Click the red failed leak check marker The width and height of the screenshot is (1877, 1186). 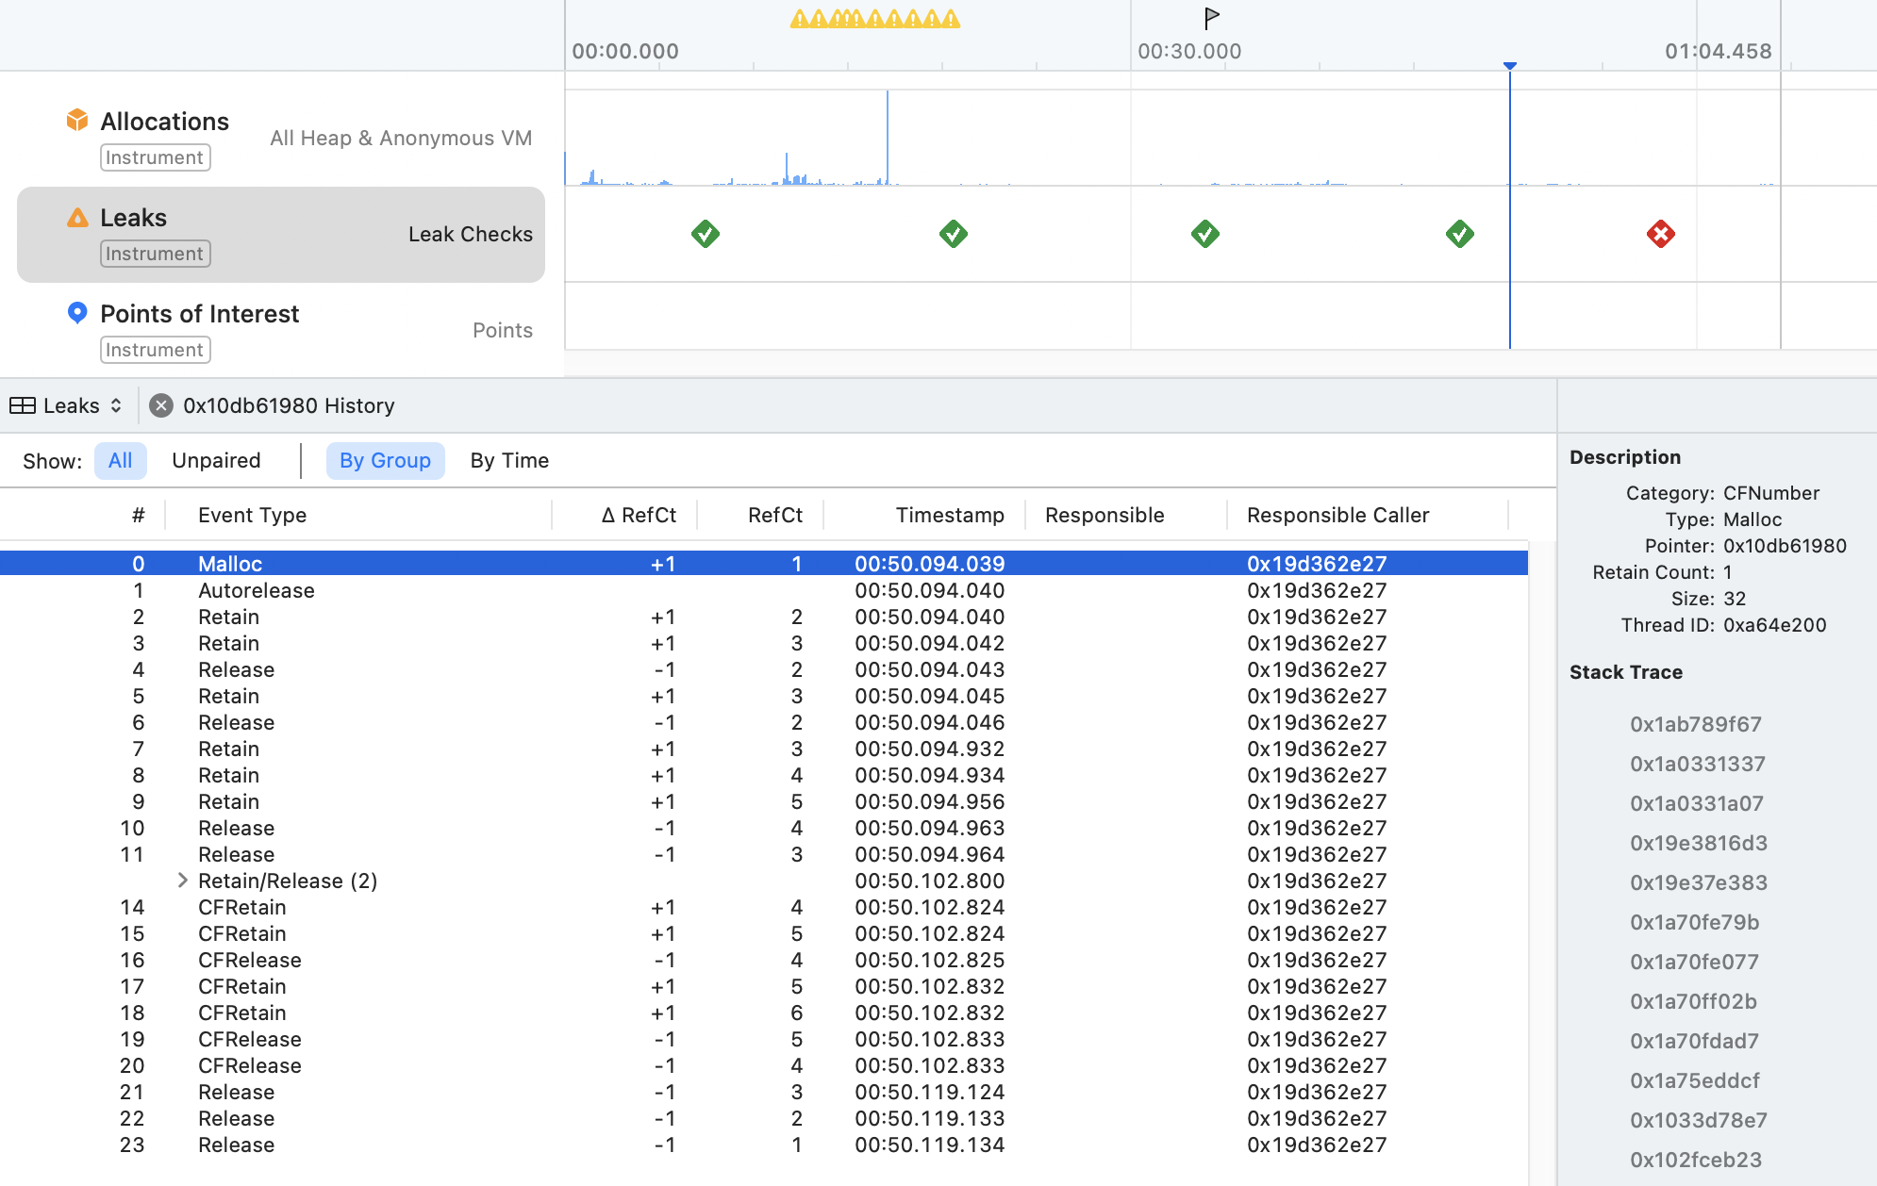coord(1660,234)
